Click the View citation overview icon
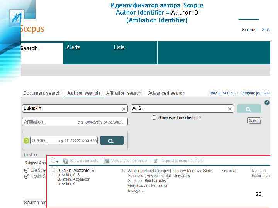The image size is (278, 208). click(x=107, y=161)
